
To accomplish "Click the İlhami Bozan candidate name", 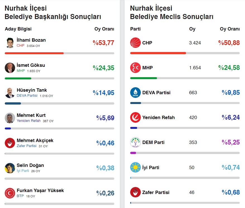I will pyautogui.click(x=31, y=40).
